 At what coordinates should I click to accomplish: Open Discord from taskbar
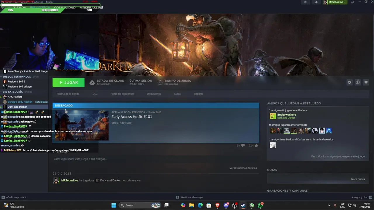226,205
